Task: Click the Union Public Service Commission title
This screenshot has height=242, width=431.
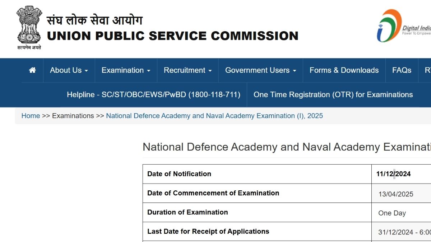Action: (173, 36)
